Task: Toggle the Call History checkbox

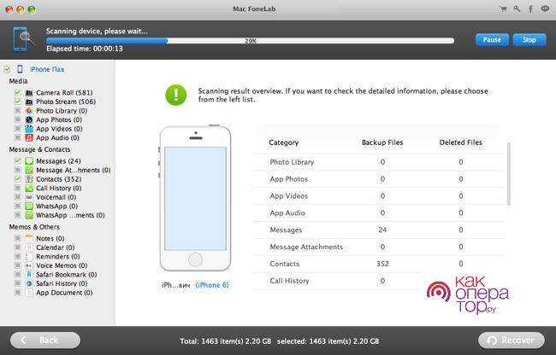Action: tap(17, 188)
